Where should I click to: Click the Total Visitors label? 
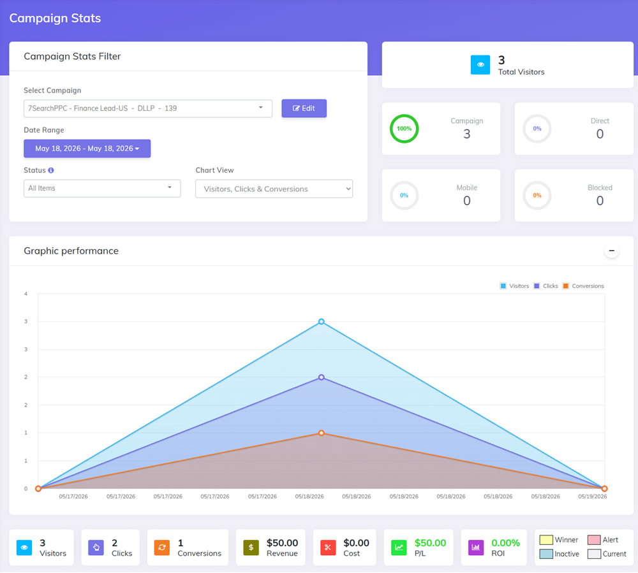click(521, 72)
